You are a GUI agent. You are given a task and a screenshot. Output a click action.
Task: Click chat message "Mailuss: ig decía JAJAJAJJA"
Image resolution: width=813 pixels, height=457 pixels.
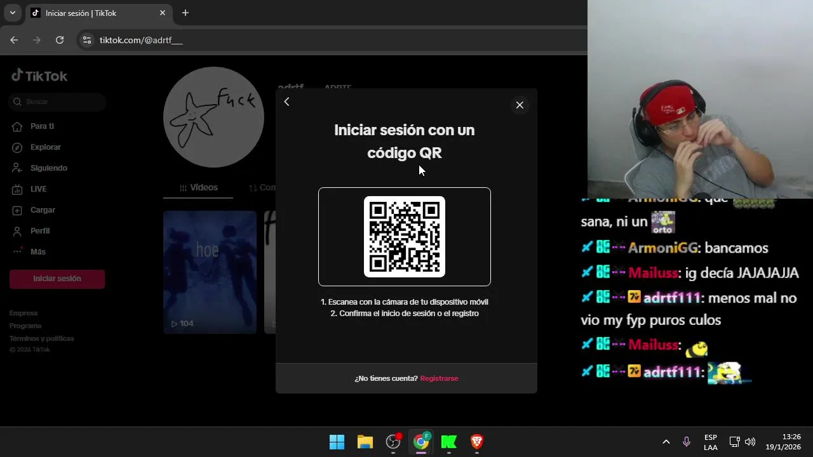click(x=690, y=274)
